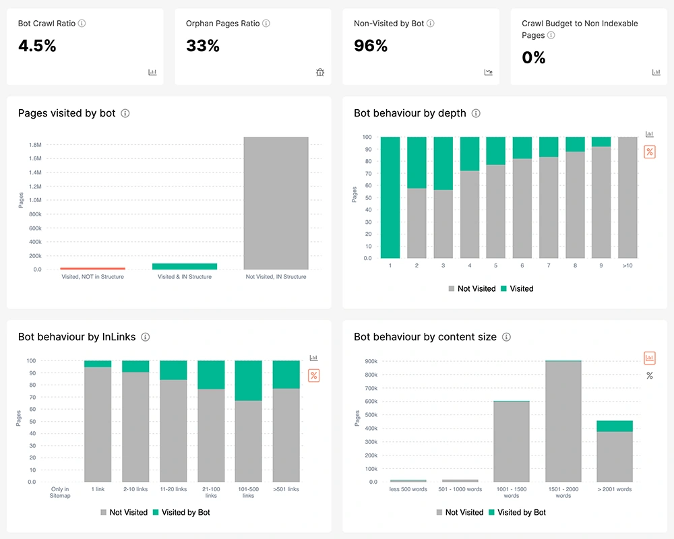Switch content size chart to percentage view

click(x=650, y=375)
